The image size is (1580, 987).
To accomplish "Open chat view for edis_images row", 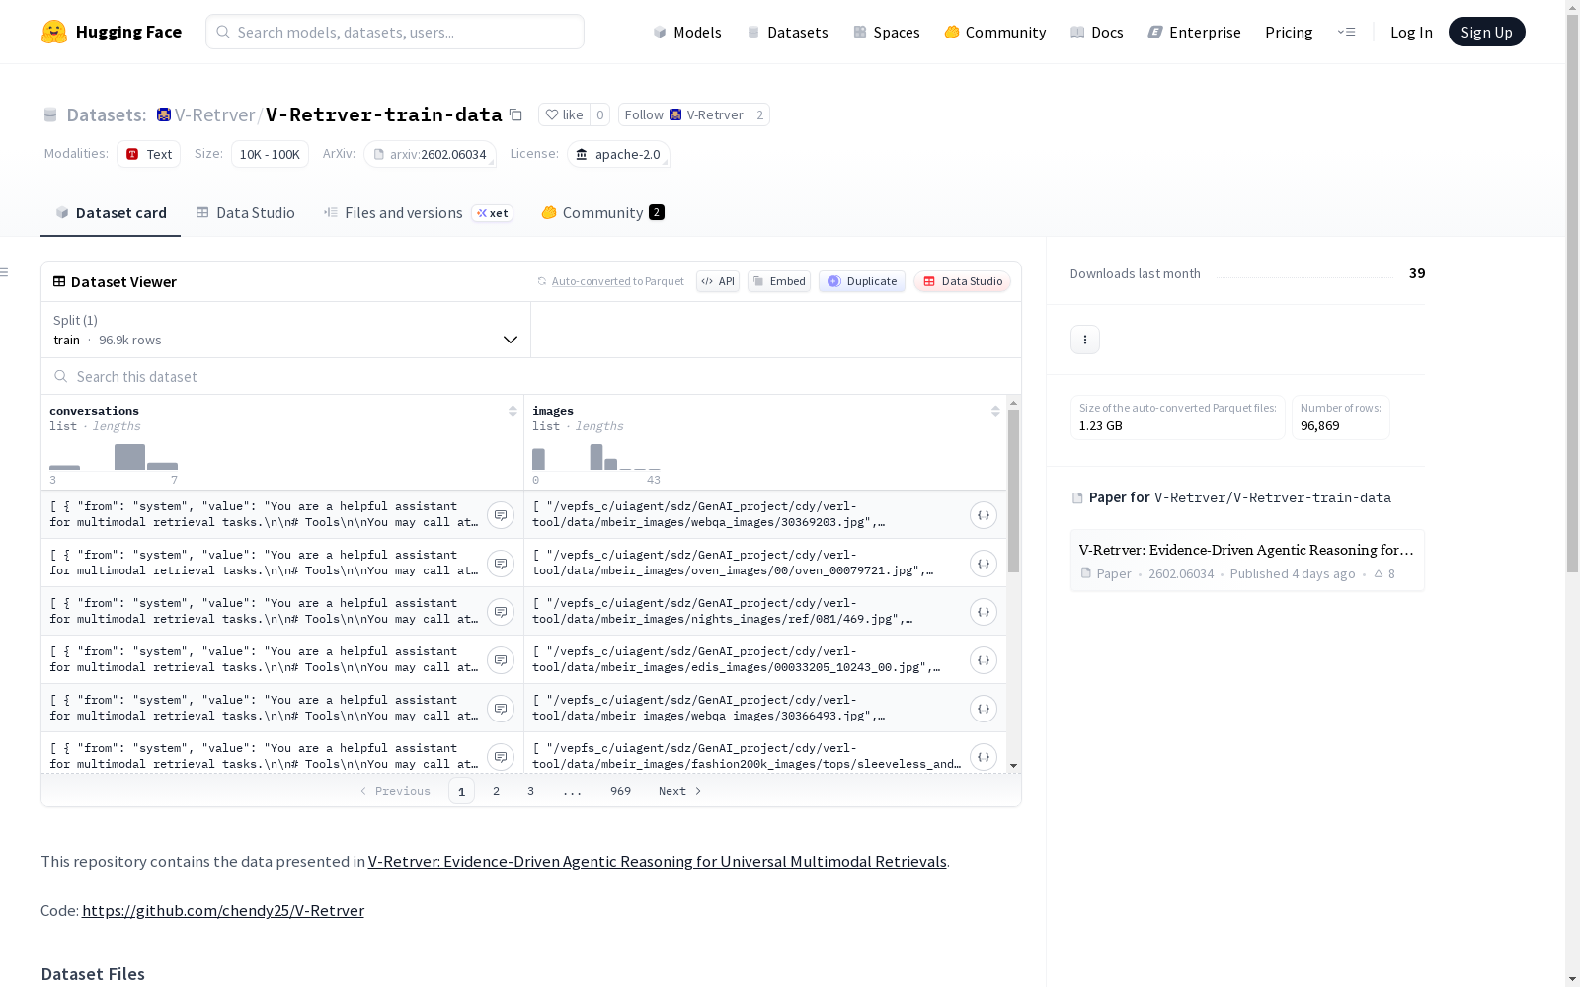I will [x=501, y=660].
